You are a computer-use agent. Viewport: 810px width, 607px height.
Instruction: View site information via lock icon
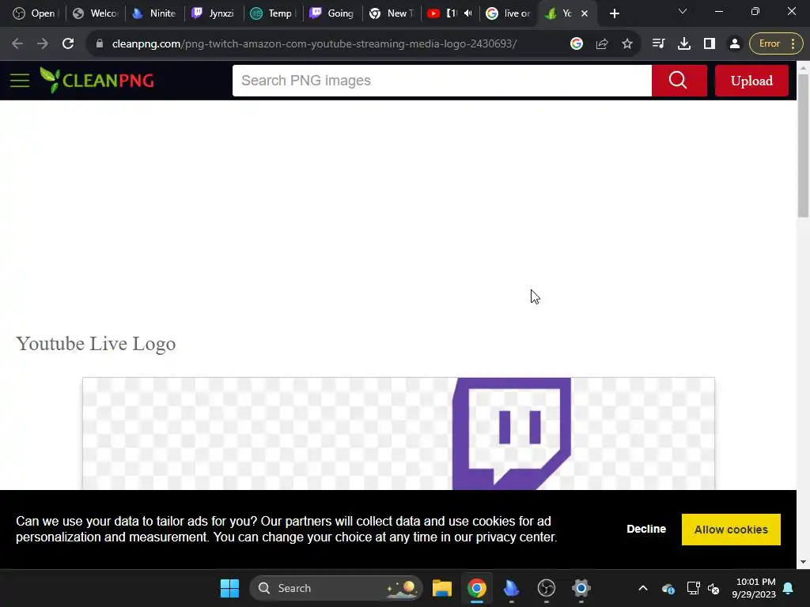pyautogui.click(x=100, y=44)
